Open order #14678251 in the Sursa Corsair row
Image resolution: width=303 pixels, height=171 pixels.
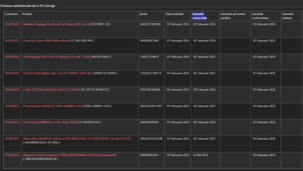12,122
